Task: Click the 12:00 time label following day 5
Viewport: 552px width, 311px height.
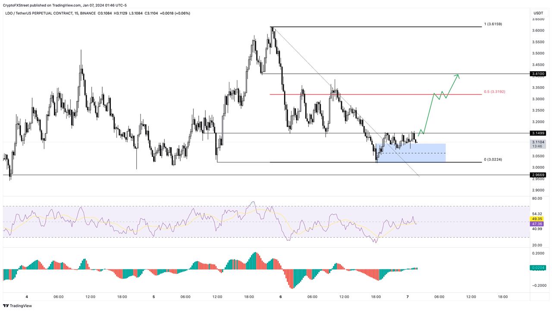Action: point(217,297)
